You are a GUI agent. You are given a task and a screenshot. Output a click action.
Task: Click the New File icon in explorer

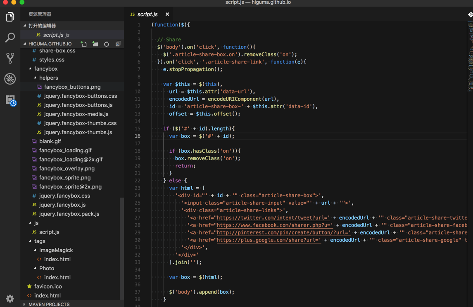[84, 44]
